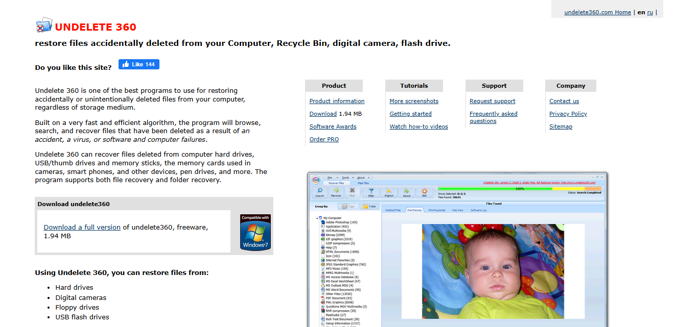The image size is (698, 327).
Task: Switch site language to ru
Action: (650, 12)
